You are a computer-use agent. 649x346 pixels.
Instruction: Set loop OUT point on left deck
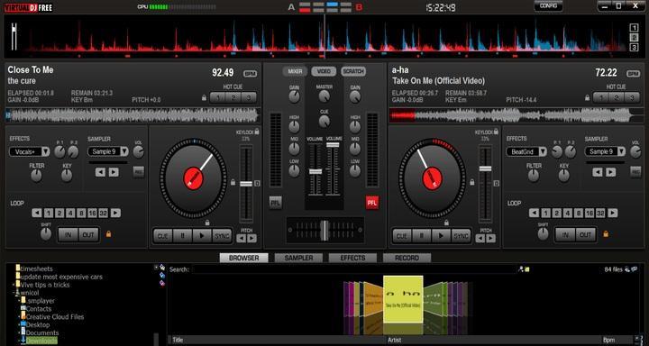coord(88,235)
